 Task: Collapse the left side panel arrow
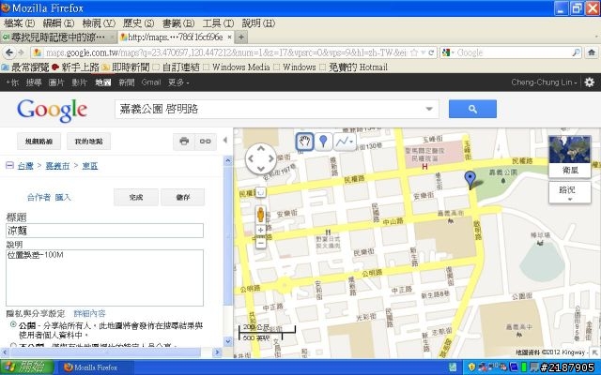tap(225, 141)
